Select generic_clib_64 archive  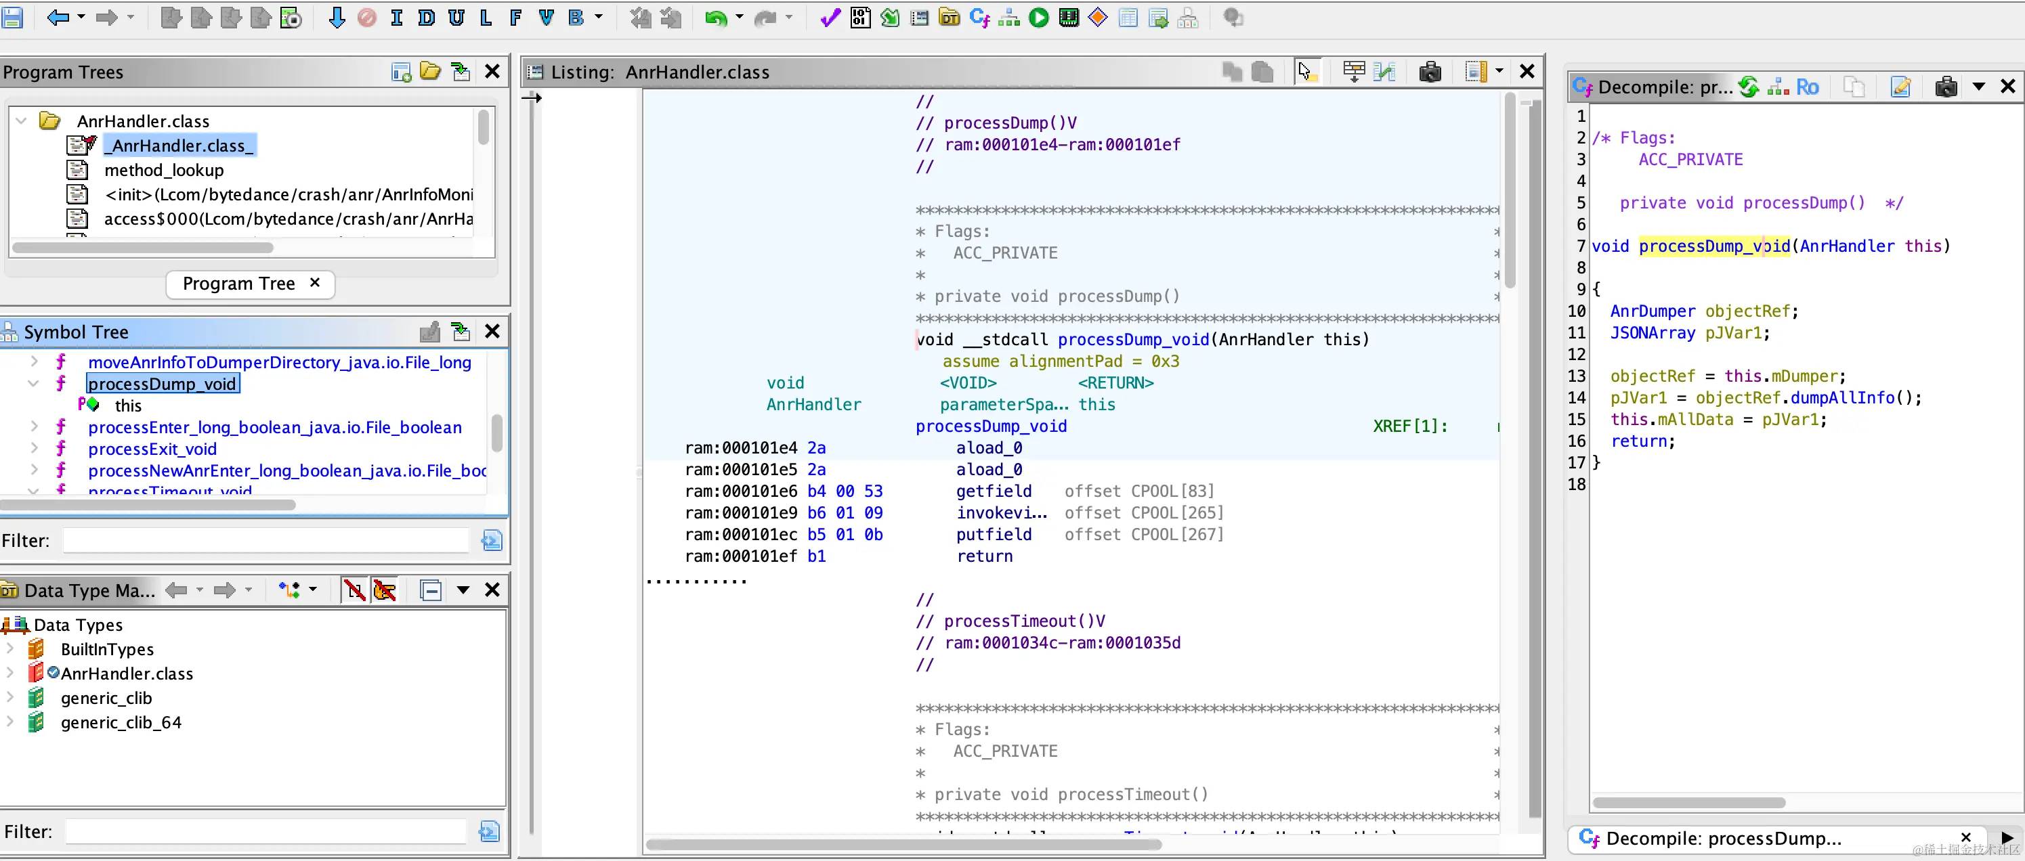[121, 722]
